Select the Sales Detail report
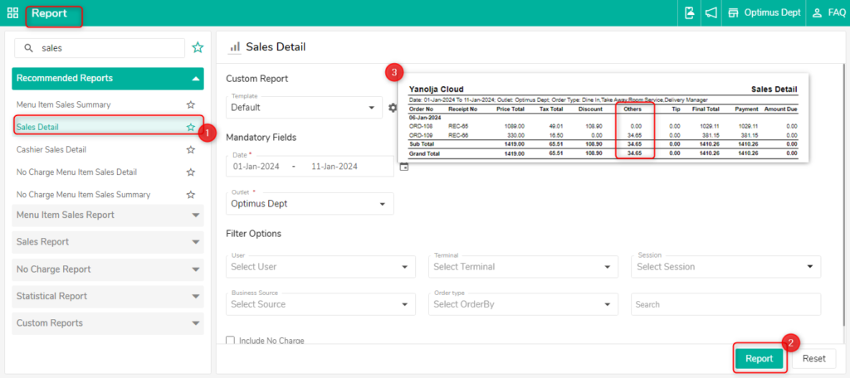Screen dimensions: 850x378 [x=108, y=128]
